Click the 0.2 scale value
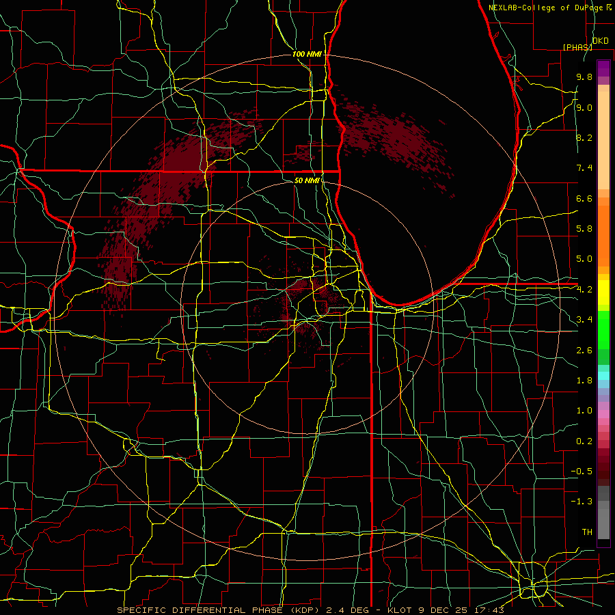 click(x=584, y=441)
